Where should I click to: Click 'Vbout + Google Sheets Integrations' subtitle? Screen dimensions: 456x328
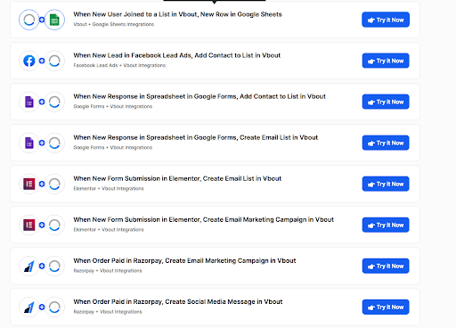pyautogui.click(x=114, y=24)
